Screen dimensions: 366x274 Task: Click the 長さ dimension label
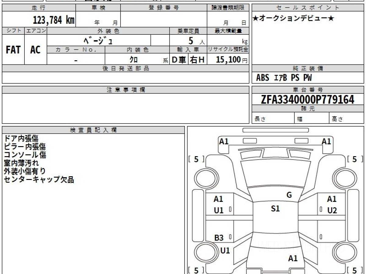(x=260, y=119)
